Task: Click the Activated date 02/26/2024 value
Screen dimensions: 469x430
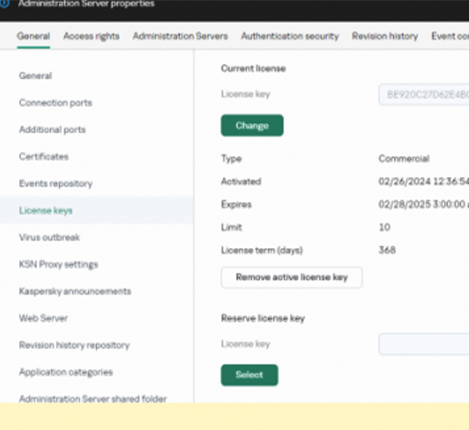Action: tap(424, 181)
